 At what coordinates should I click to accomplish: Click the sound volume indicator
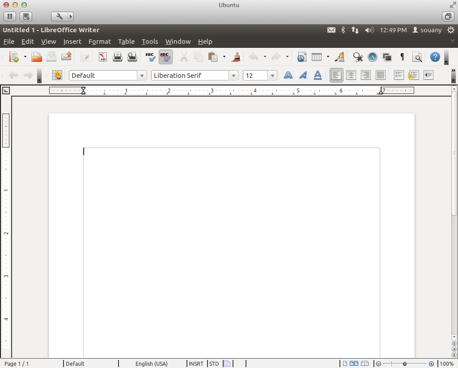[x=369, y=30]
